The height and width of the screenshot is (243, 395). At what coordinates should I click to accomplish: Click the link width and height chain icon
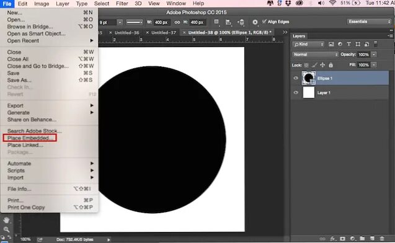point(177,22)
